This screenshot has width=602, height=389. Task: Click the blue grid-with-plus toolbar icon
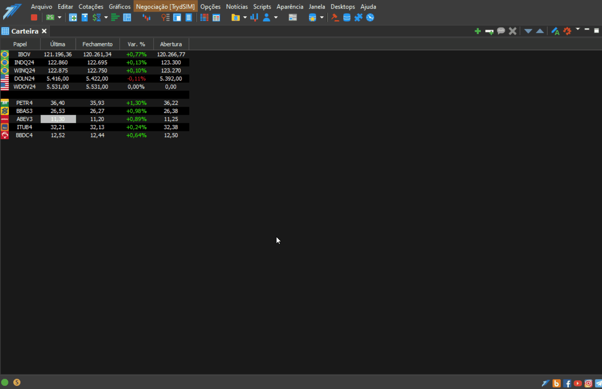click(73, 17)
